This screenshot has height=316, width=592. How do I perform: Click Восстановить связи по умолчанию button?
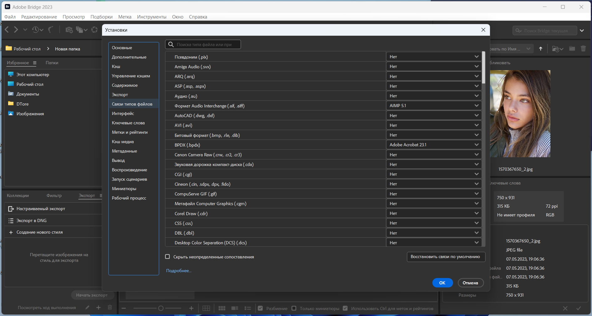click(446, 257)
